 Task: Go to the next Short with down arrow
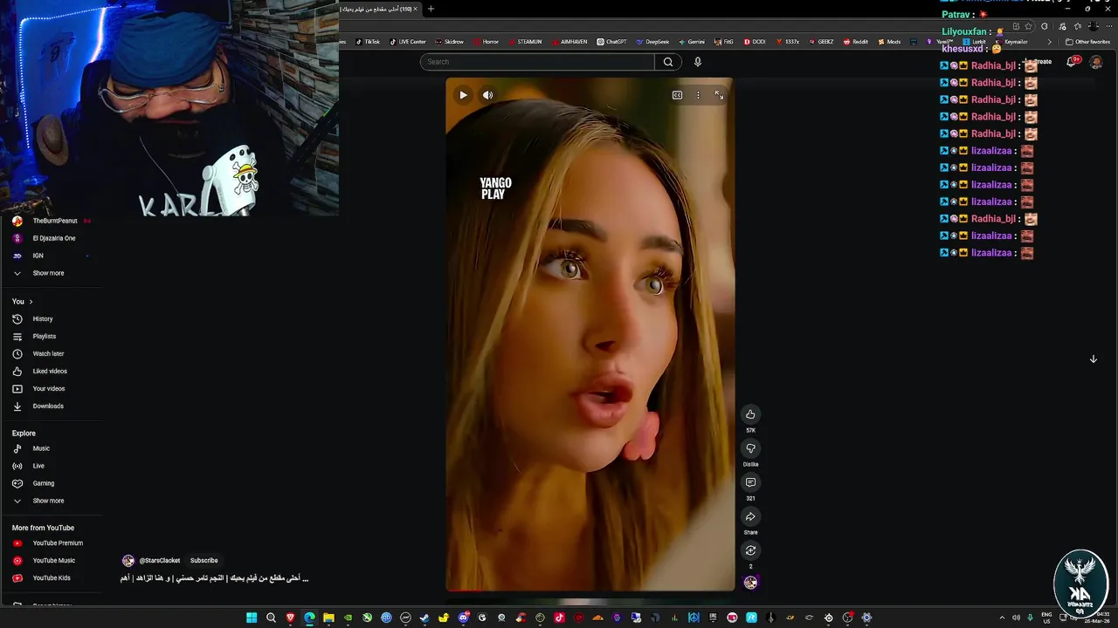(x=1093, y=359)
